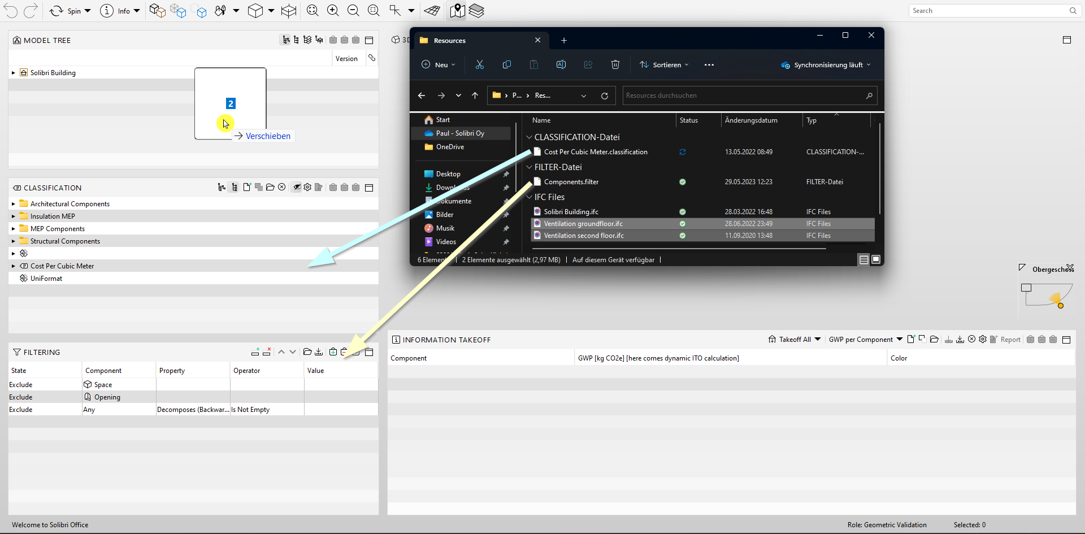This screenshot has width=1085, height=534.
Task: Click the Zoom In magnifier icon
Action: tap(333, 11)
